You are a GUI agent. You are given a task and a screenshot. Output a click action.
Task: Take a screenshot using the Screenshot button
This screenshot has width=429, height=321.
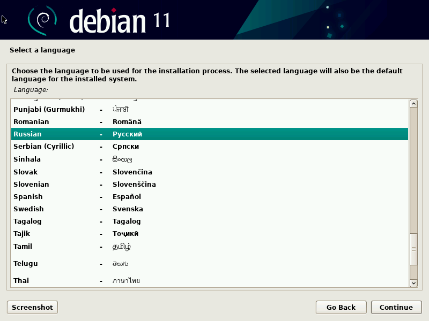coord(32,307)
